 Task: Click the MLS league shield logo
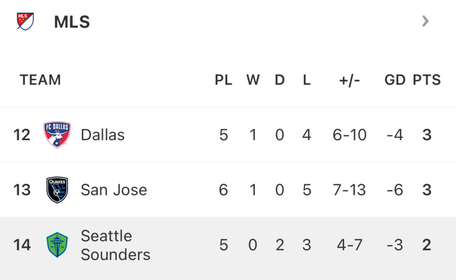[25, 21]
